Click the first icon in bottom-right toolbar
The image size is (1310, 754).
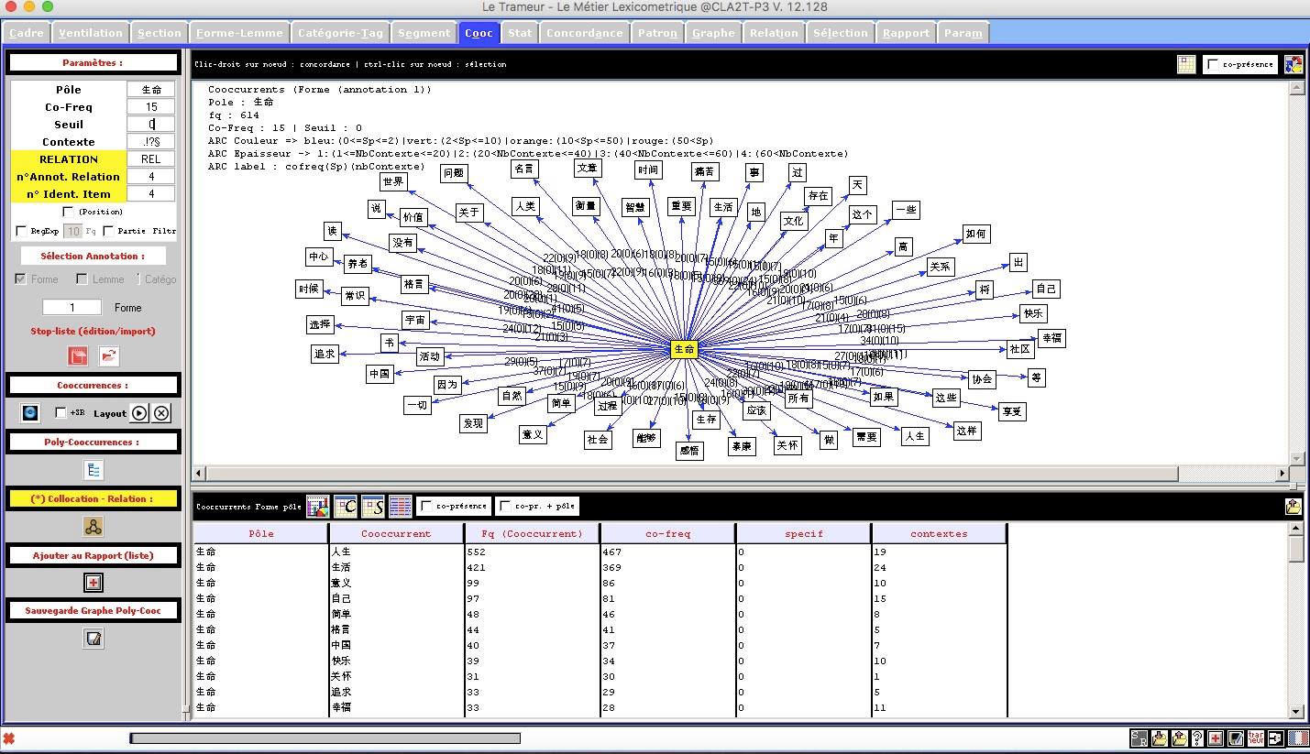(x=1139, y=738)
